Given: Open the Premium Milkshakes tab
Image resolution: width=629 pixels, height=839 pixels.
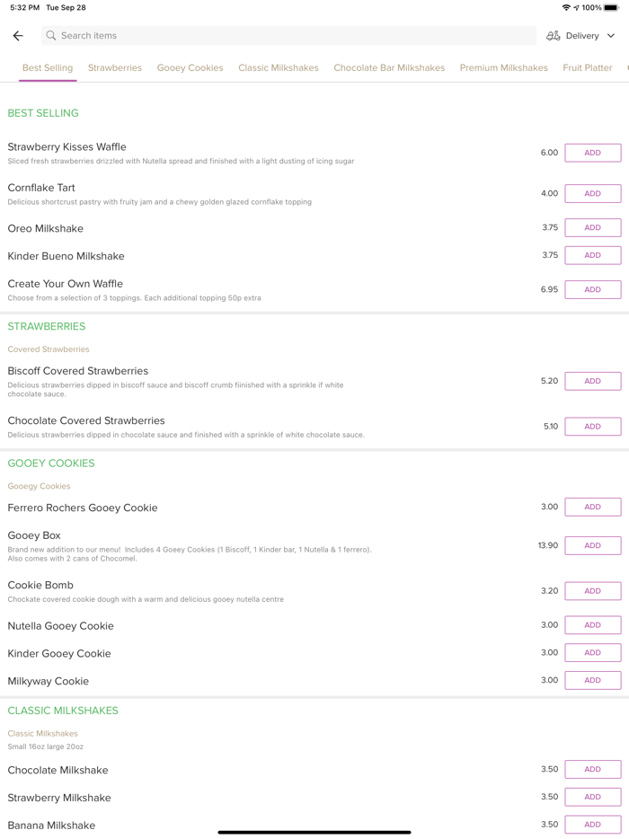Looking at the screenshot, I should [x=503, y=68].
